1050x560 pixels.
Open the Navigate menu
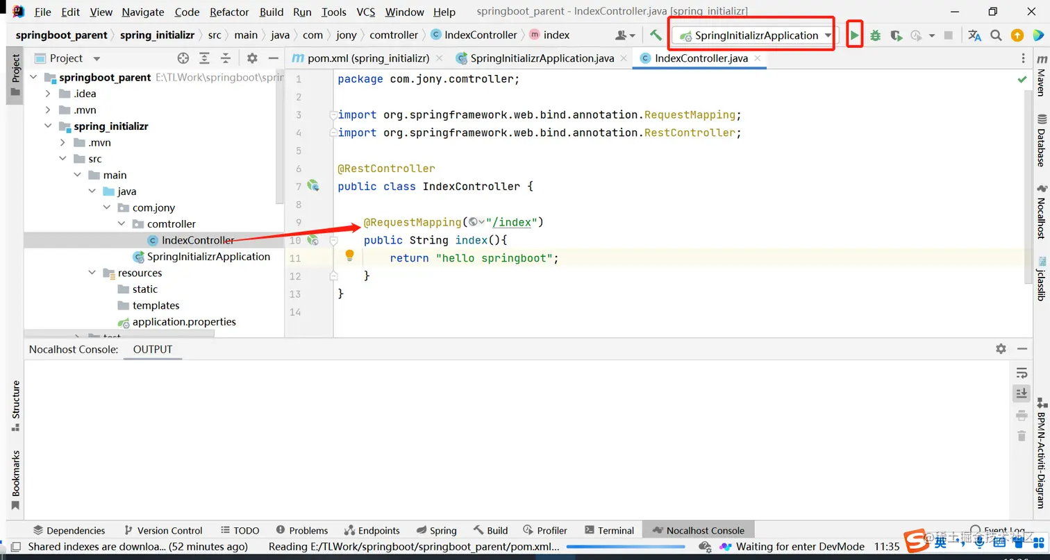click(143, 12)
